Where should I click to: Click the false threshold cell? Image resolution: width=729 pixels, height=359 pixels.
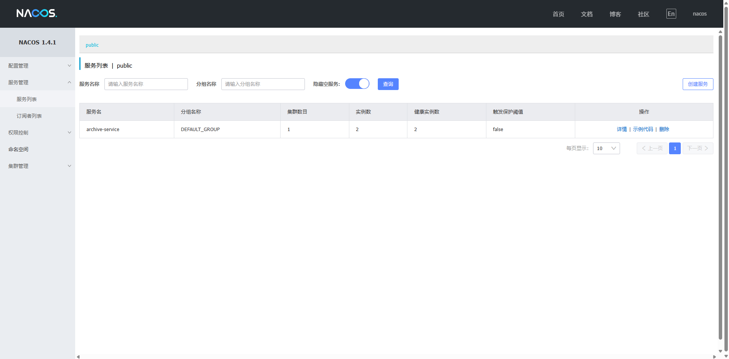[531, 130]
